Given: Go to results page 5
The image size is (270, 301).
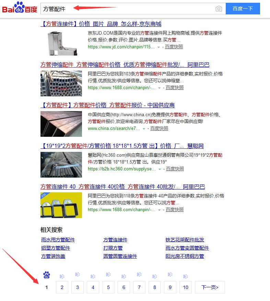Looking at the screenshot, I should click(x=108, y=287).
